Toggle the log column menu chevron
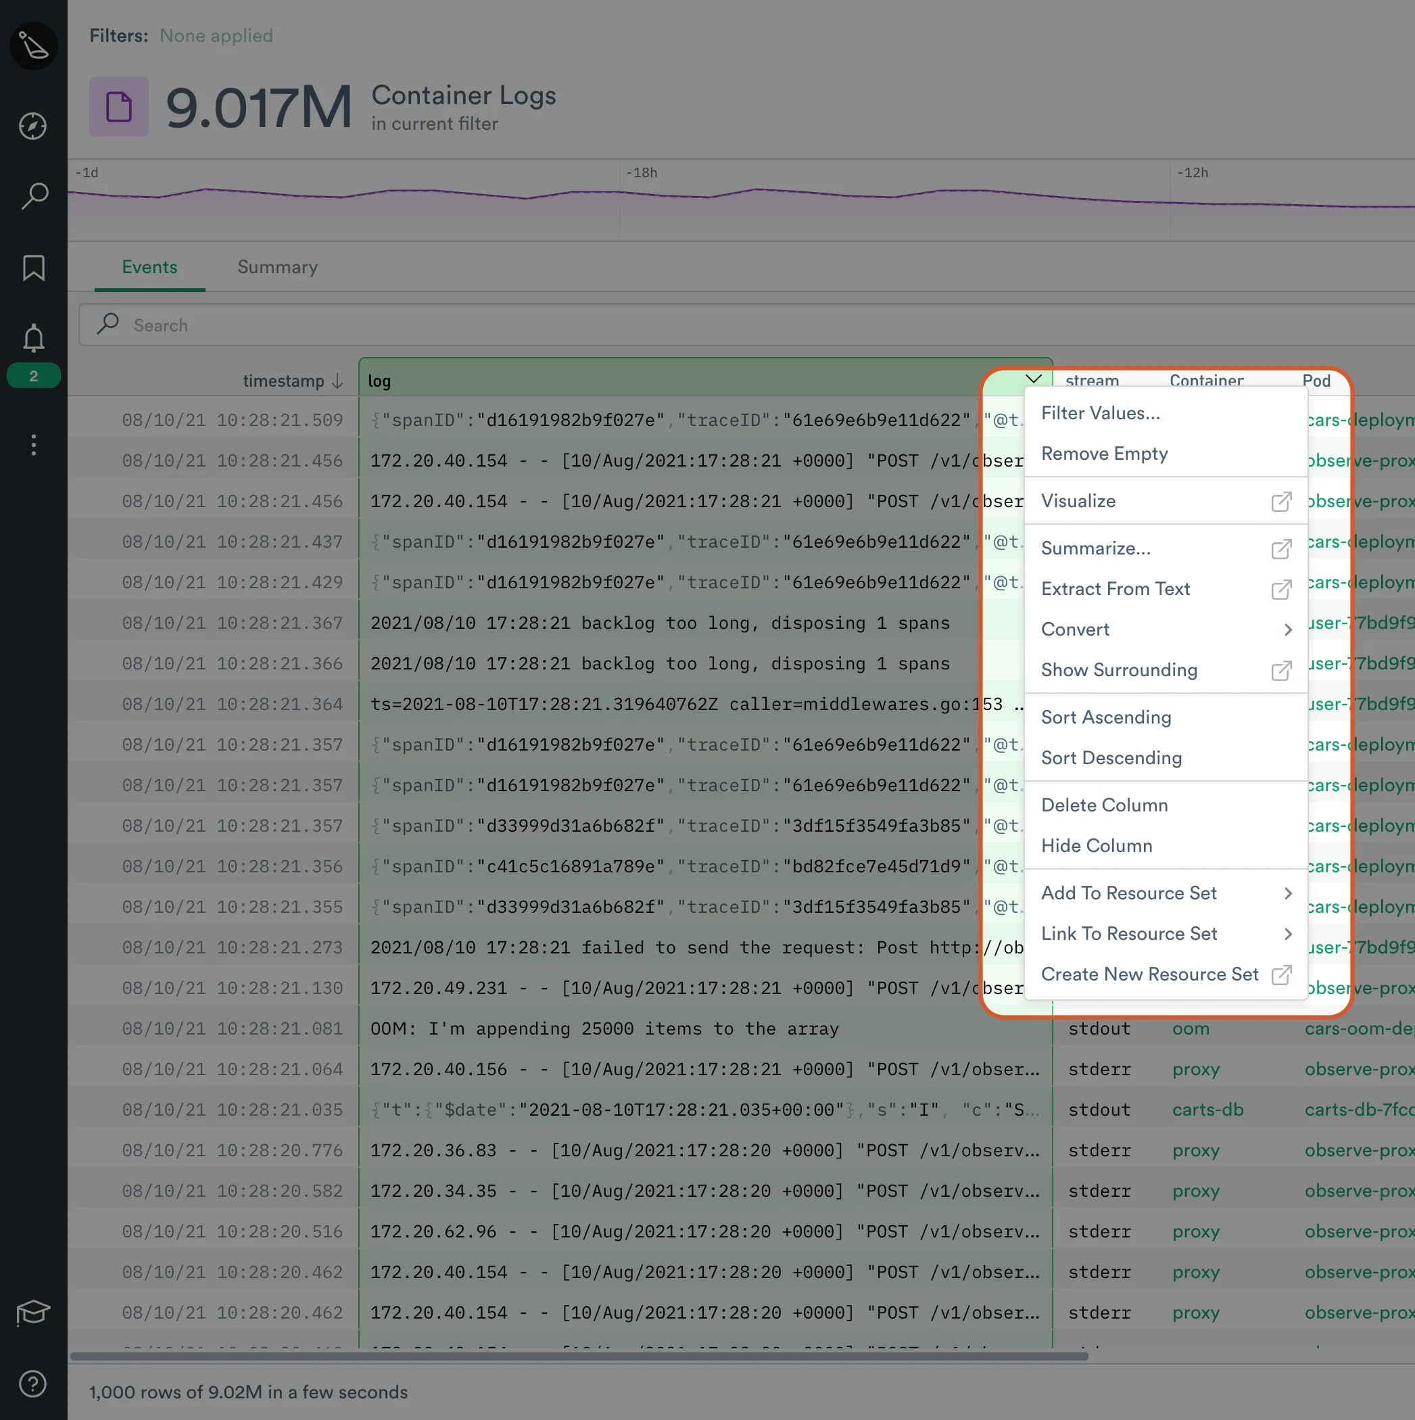 [x=1033, y=379]
